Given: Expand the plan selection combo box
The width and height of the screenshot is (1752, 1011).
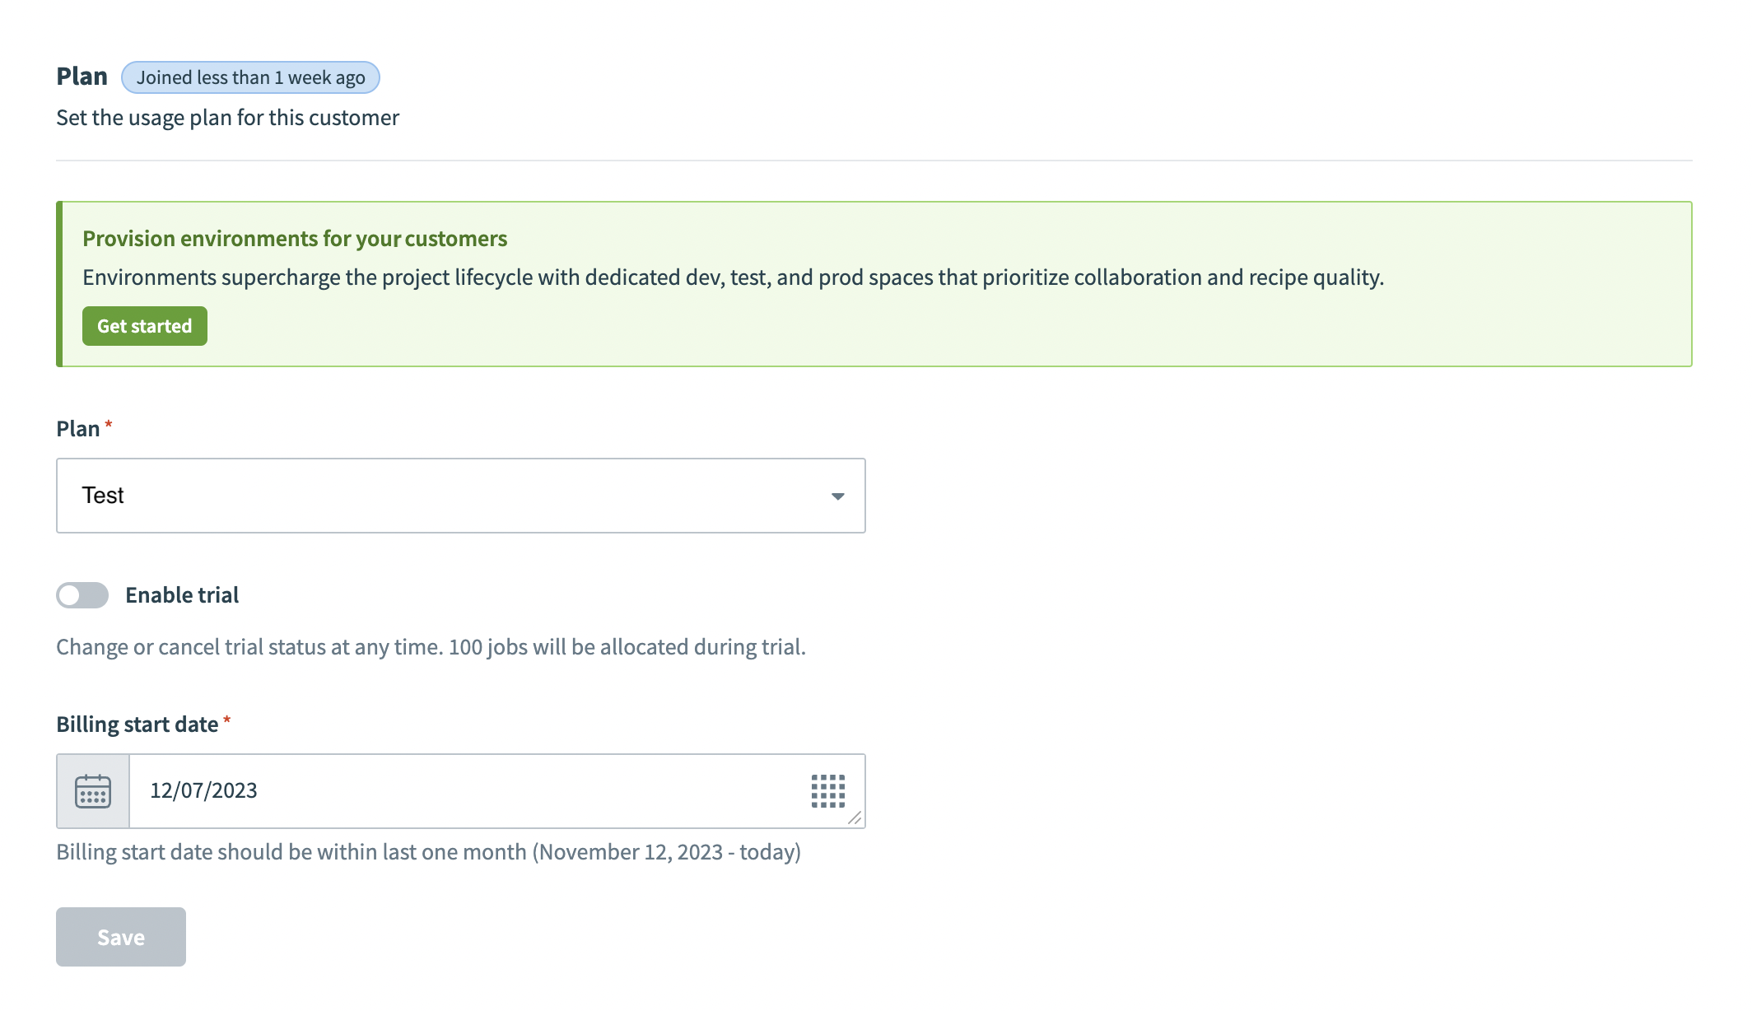Looking at the screenshot, I should tap(460, 495).
